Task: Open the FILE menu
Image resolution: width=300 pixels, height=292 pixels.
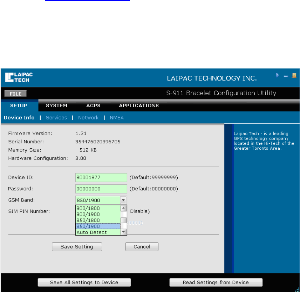Action: 15,94
